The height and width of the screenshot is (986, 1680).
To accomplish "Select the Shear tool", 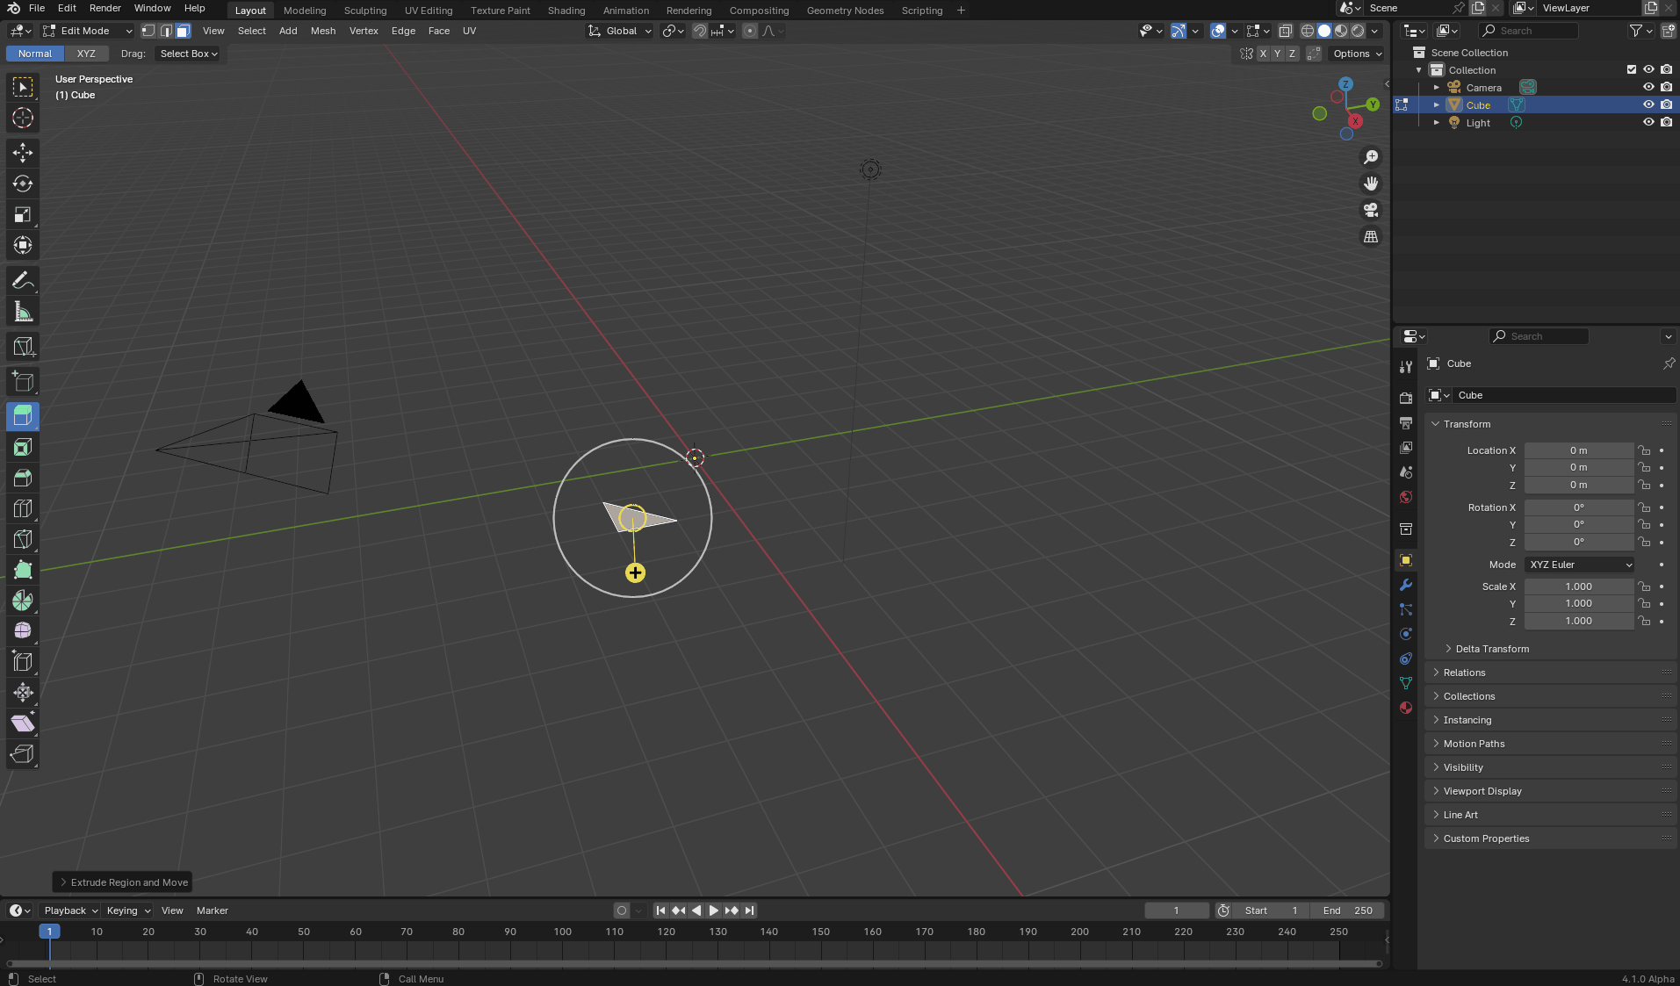I will click(x=23, y=723).
